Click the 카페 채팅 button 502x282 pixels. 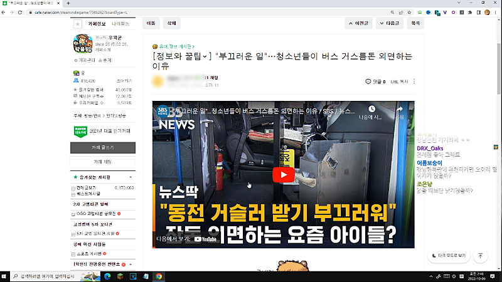point(103,162)
